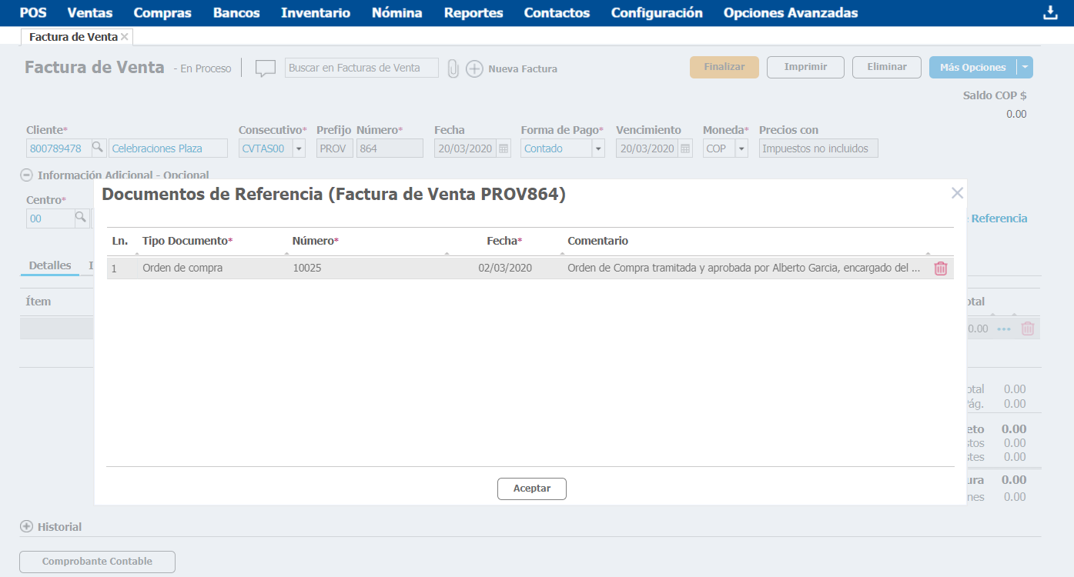Expand the Consecutivo dropdown
The width and height of the screenshot is (1074, 577).
tap(299, 148)
